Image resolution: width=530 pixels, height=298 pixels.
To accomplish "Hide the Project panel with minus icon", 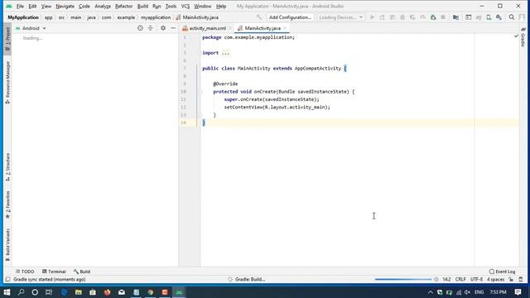I will 173,28.
